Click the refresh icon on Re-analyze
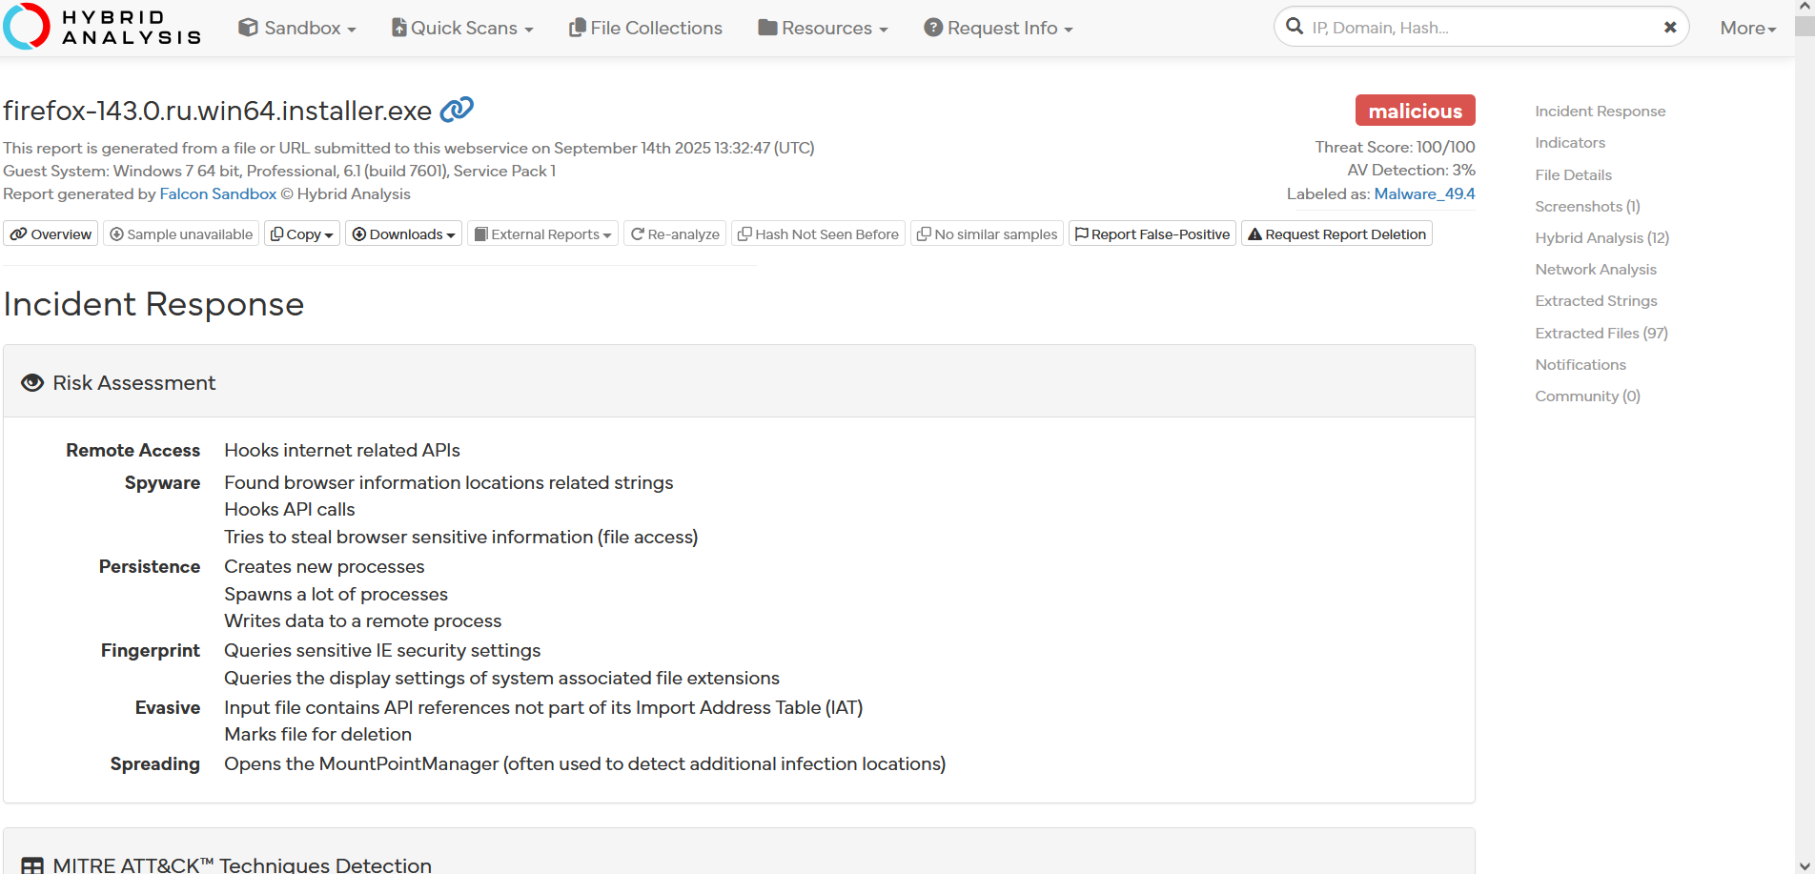Viewport: 1815px width, 874px height. click(638, 234)
